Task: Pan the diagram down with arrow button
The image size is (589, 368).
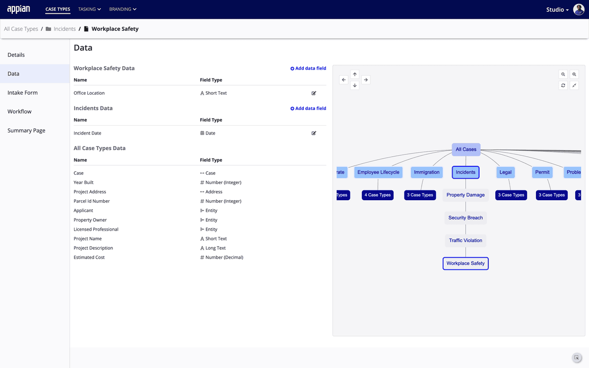Action: 355,85
